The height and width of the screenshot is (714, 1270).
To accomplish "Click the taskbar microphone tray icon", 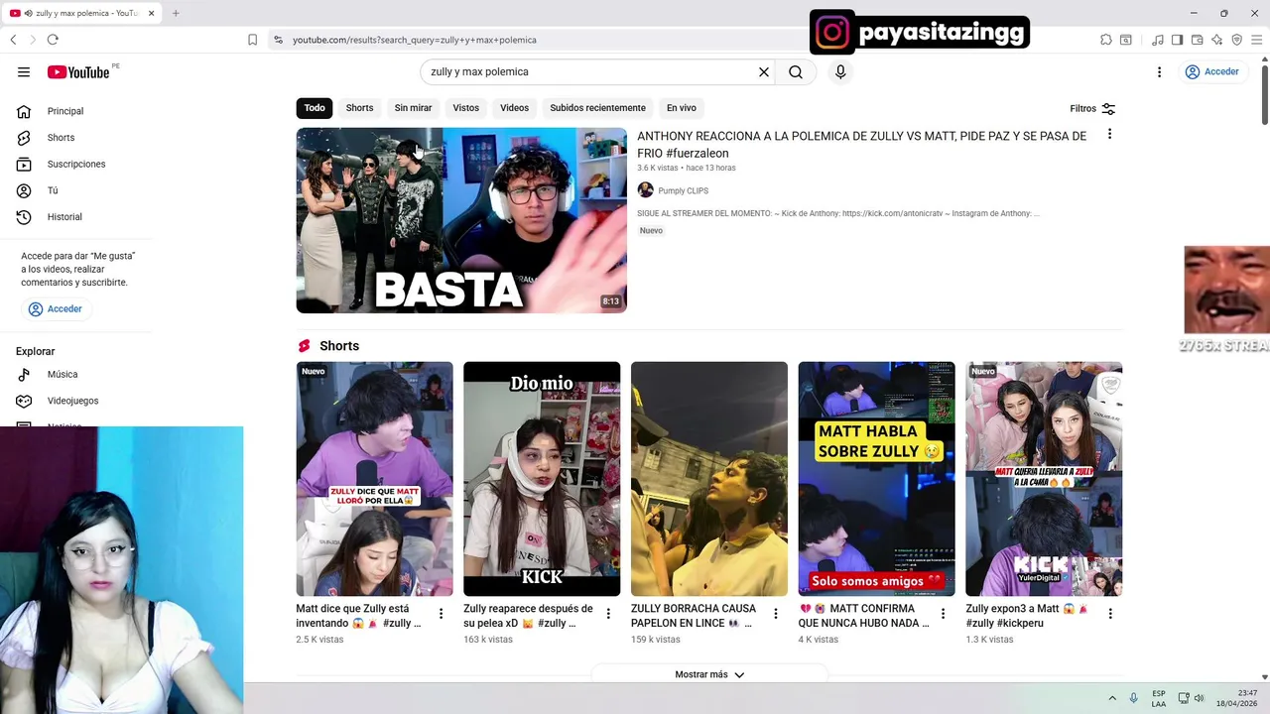I will click(1134, 698).
